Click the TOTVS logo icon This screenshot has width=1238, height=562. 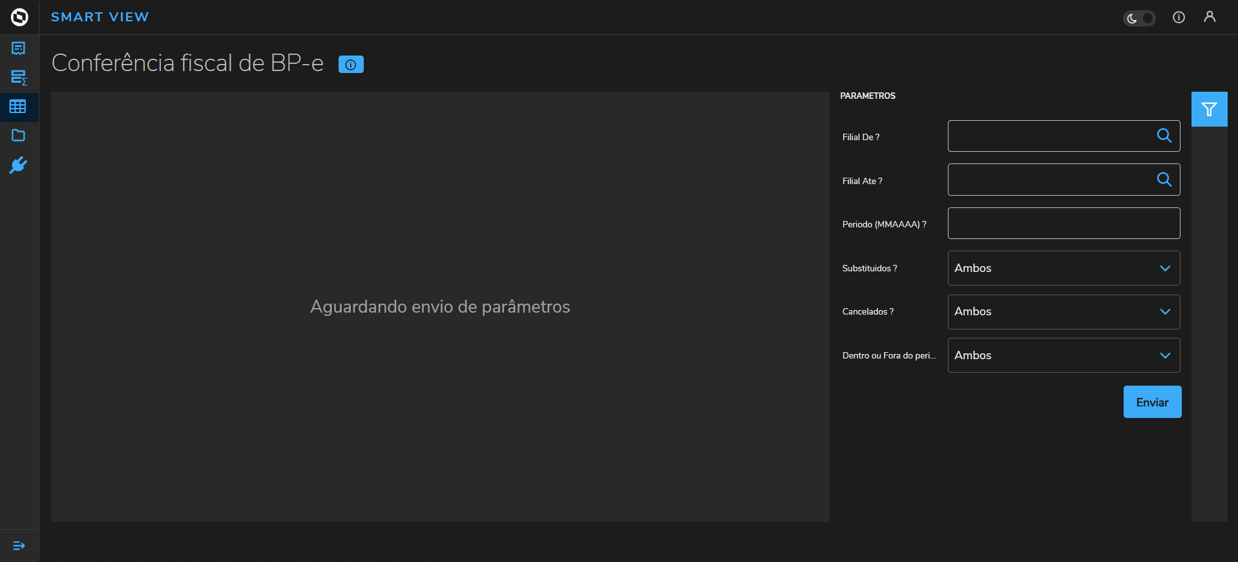tap(19, 17)
